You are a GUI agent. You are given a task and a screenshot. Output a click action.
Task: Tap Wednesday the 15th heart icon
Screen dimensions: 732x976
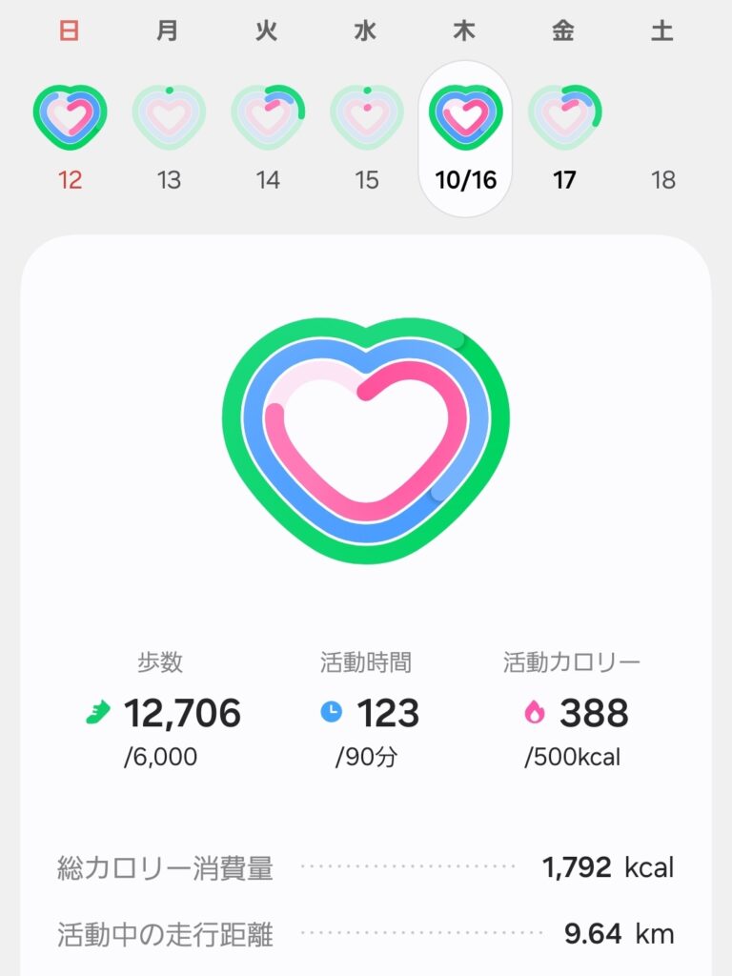[367, 116]
